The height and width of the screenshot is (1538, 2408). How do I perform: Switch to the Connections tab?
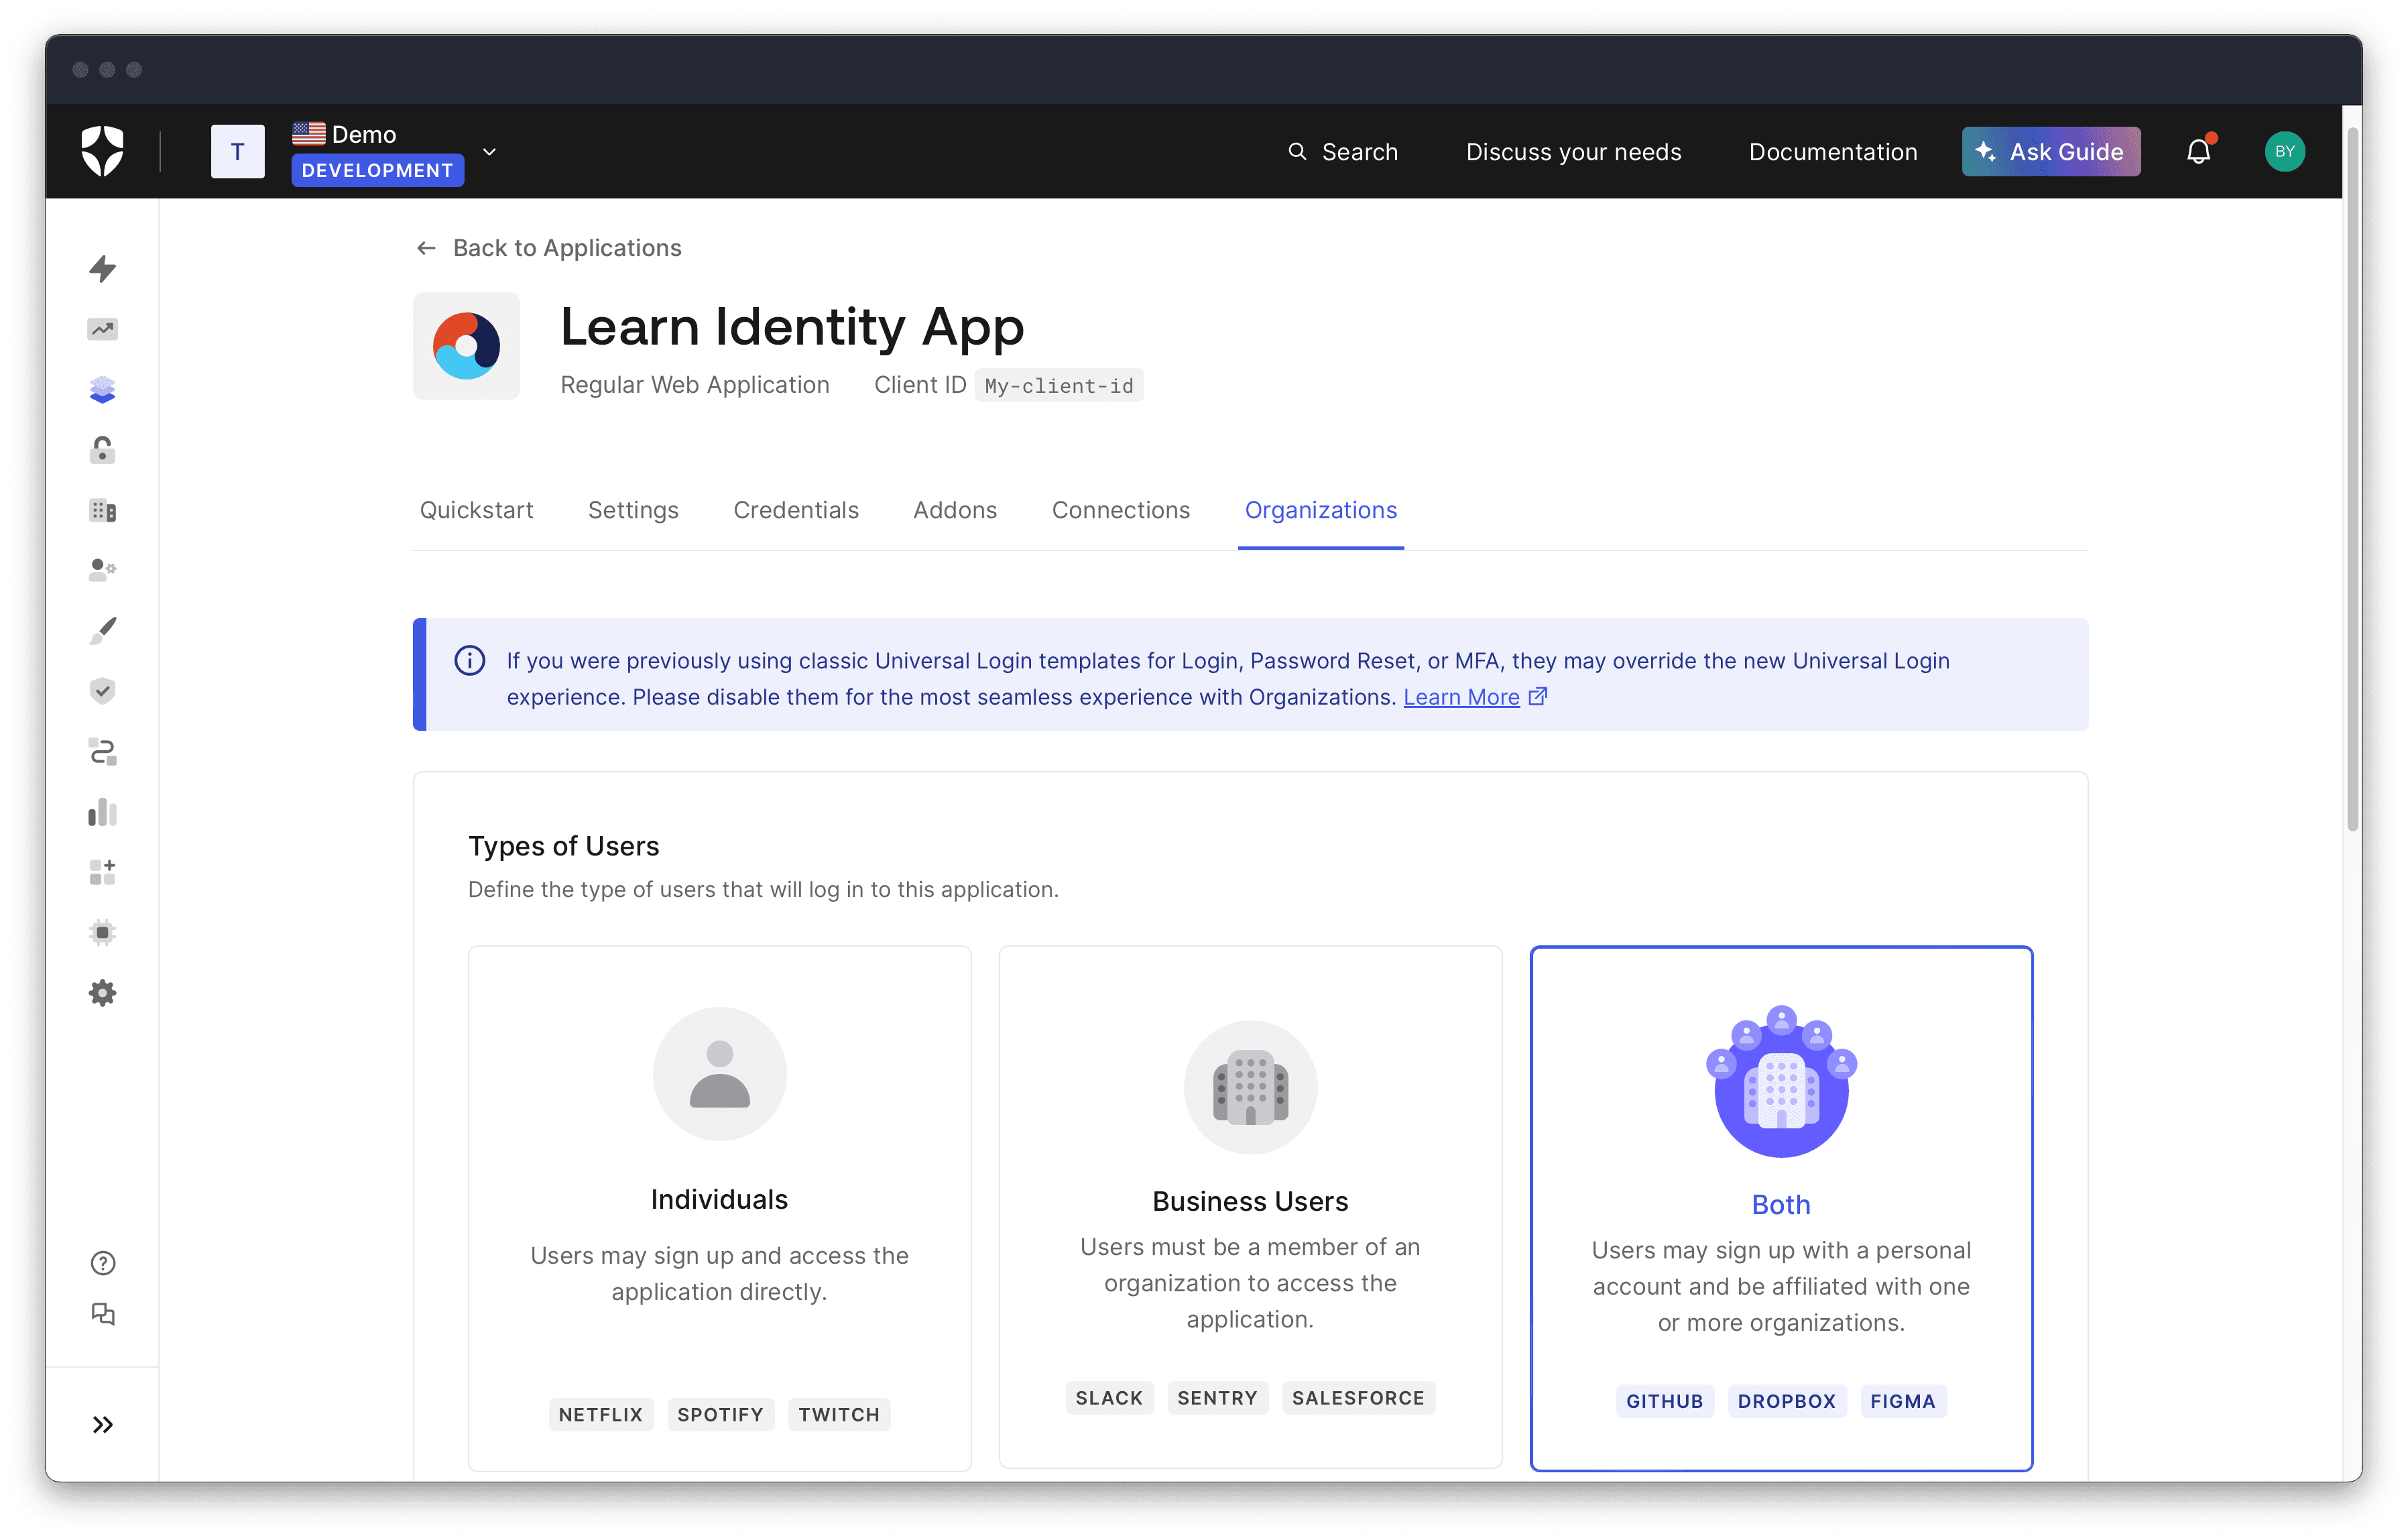(1120, 509)
